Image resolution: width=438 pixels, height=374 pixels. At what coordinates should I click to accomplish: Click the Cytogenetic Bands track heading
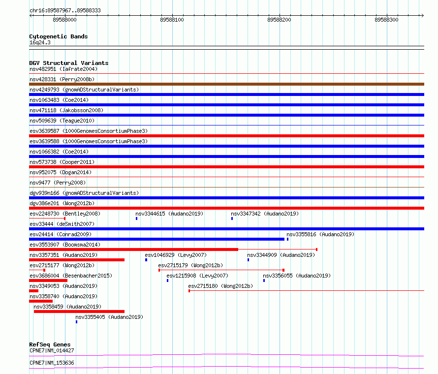click(59, 36)
